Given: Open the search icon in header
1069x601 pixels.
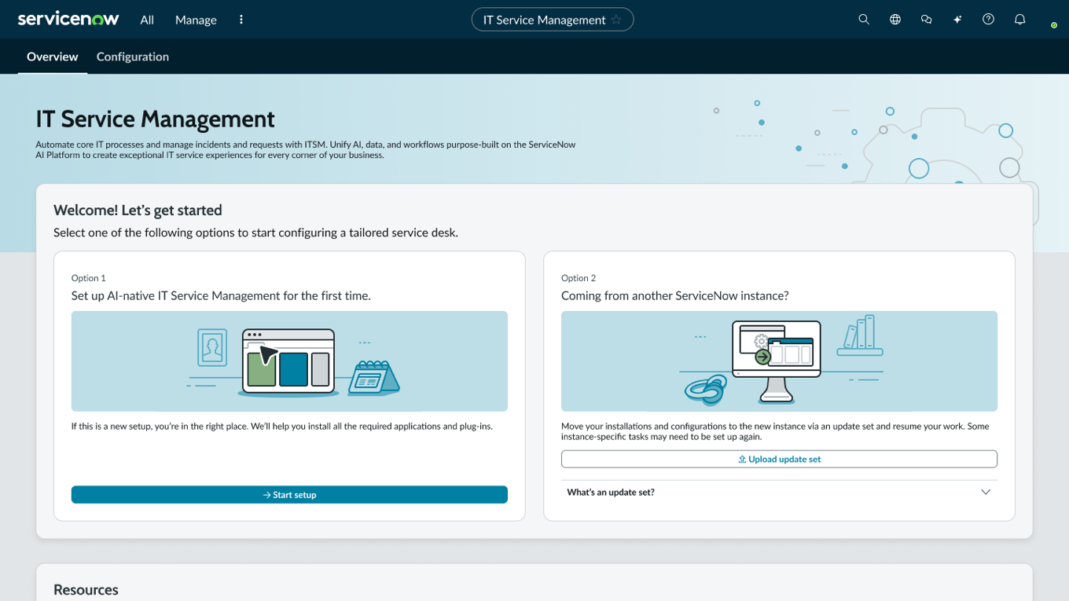Looking at the screenshot, I should pyautogui.click(x=864, y=20).
